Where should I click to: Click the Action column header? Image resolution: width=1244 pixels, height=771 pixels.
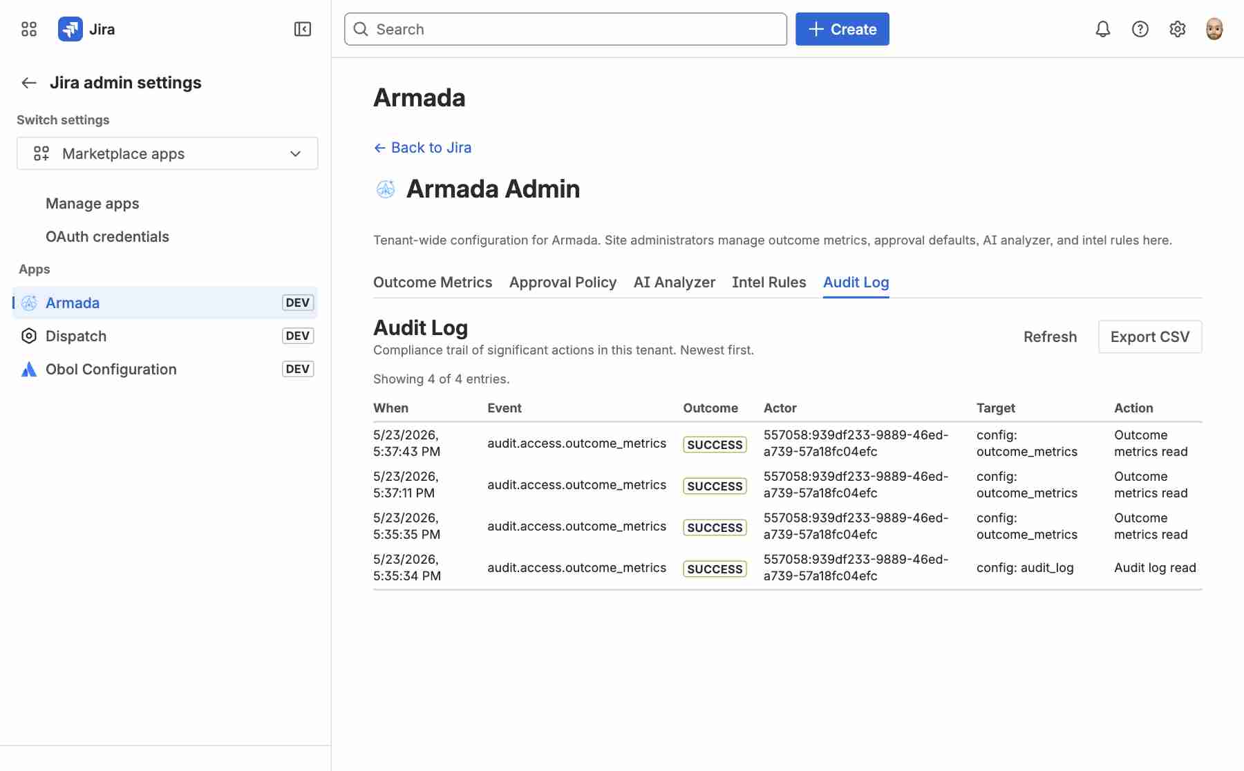1133,408
